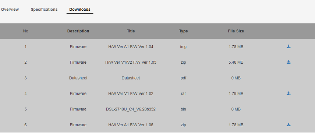The height and width of the screenshot is (137, 315).
Task: Click the Type column header
Action: coord(183,31)
